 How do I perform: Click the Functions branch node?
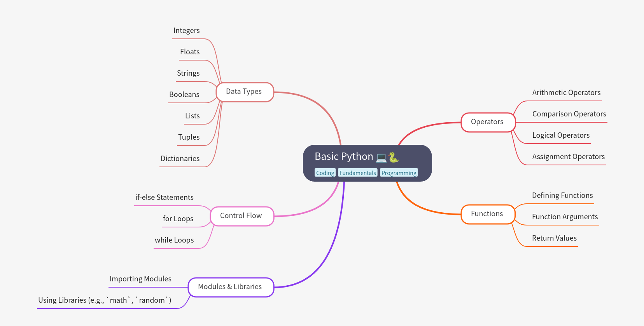[487, 214]
